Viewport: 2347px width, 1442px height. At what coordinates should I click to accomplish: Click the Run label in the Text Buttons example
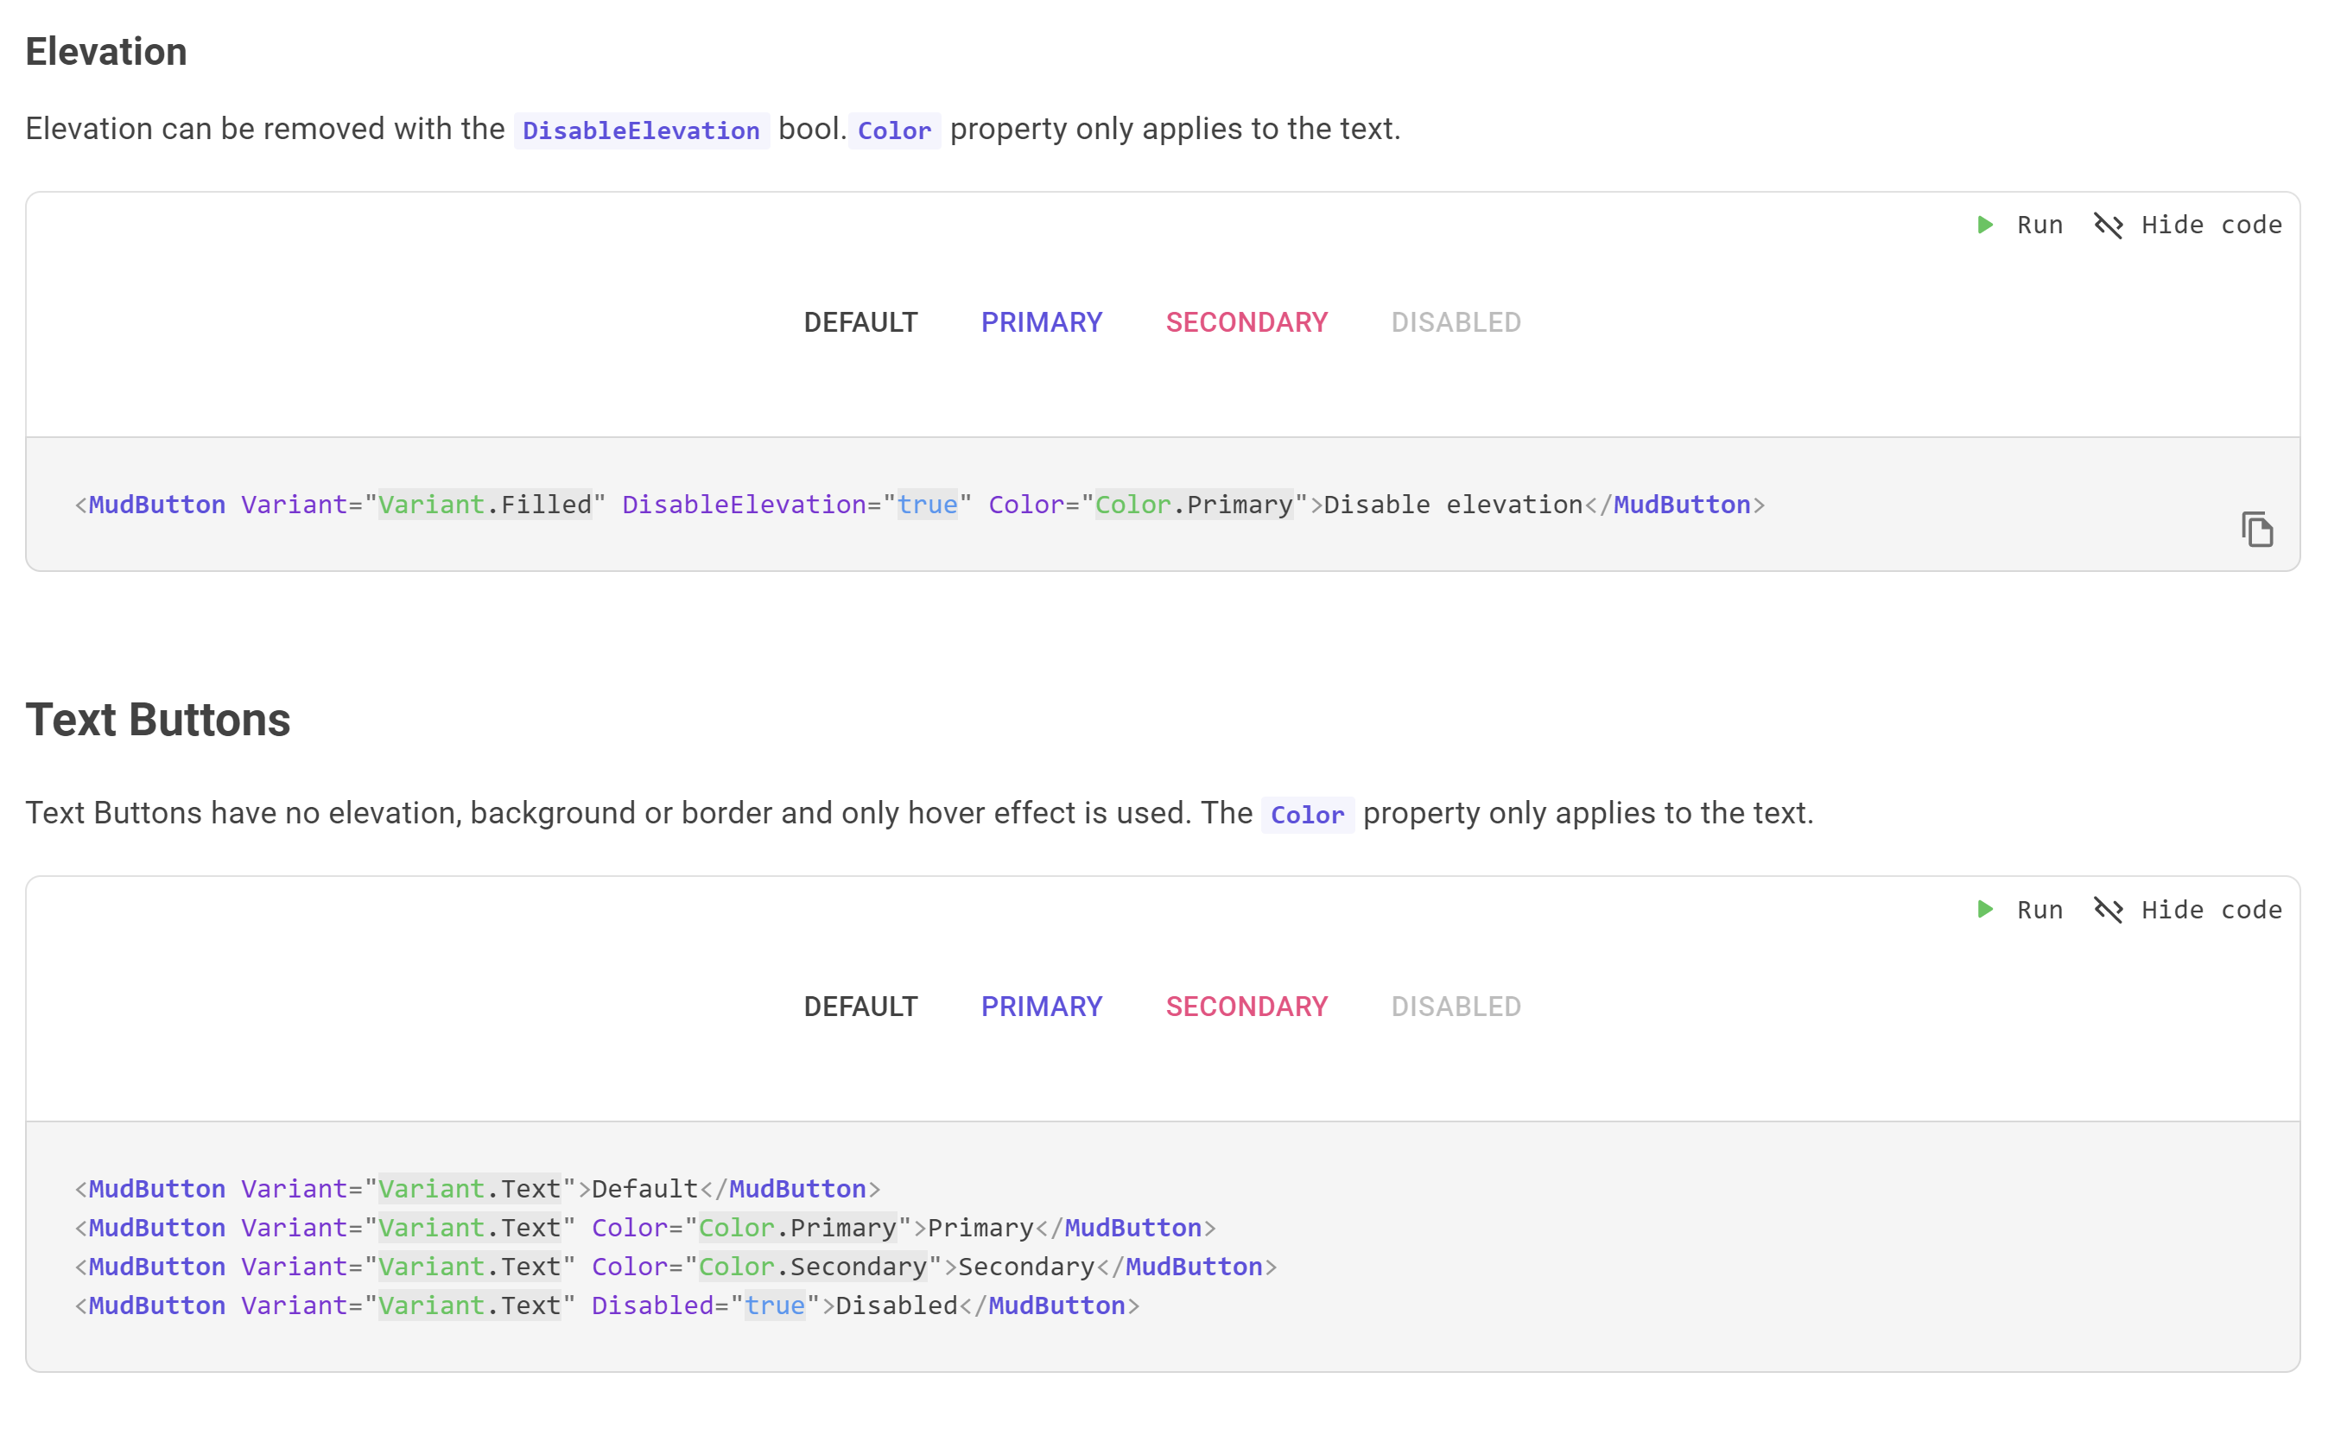[x=2039, y=909]
